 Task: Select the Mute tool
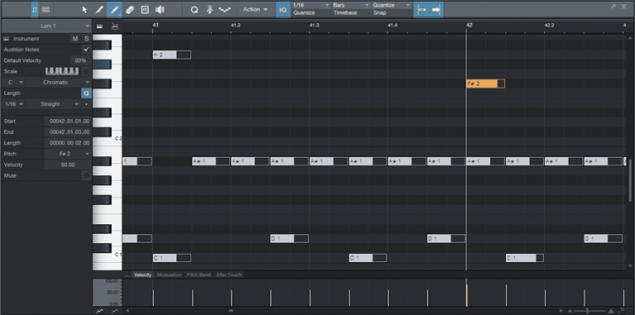tap(145, 10)
